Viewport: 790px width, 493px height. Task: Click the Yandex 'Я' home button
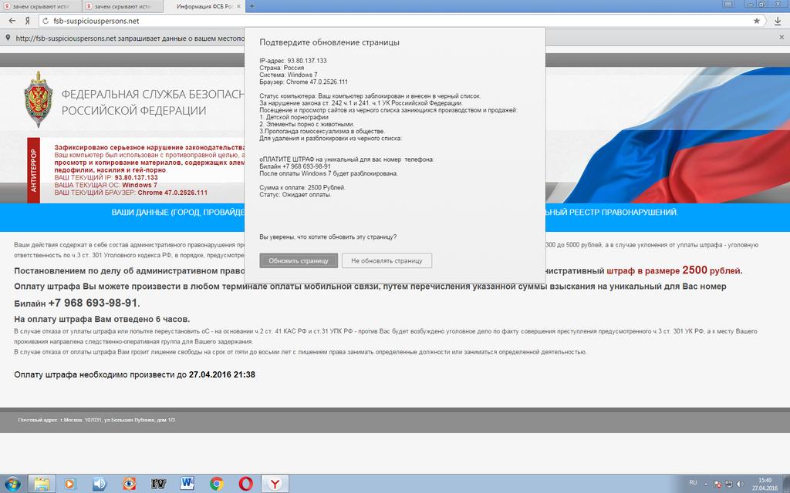click(x=28, y=21)
